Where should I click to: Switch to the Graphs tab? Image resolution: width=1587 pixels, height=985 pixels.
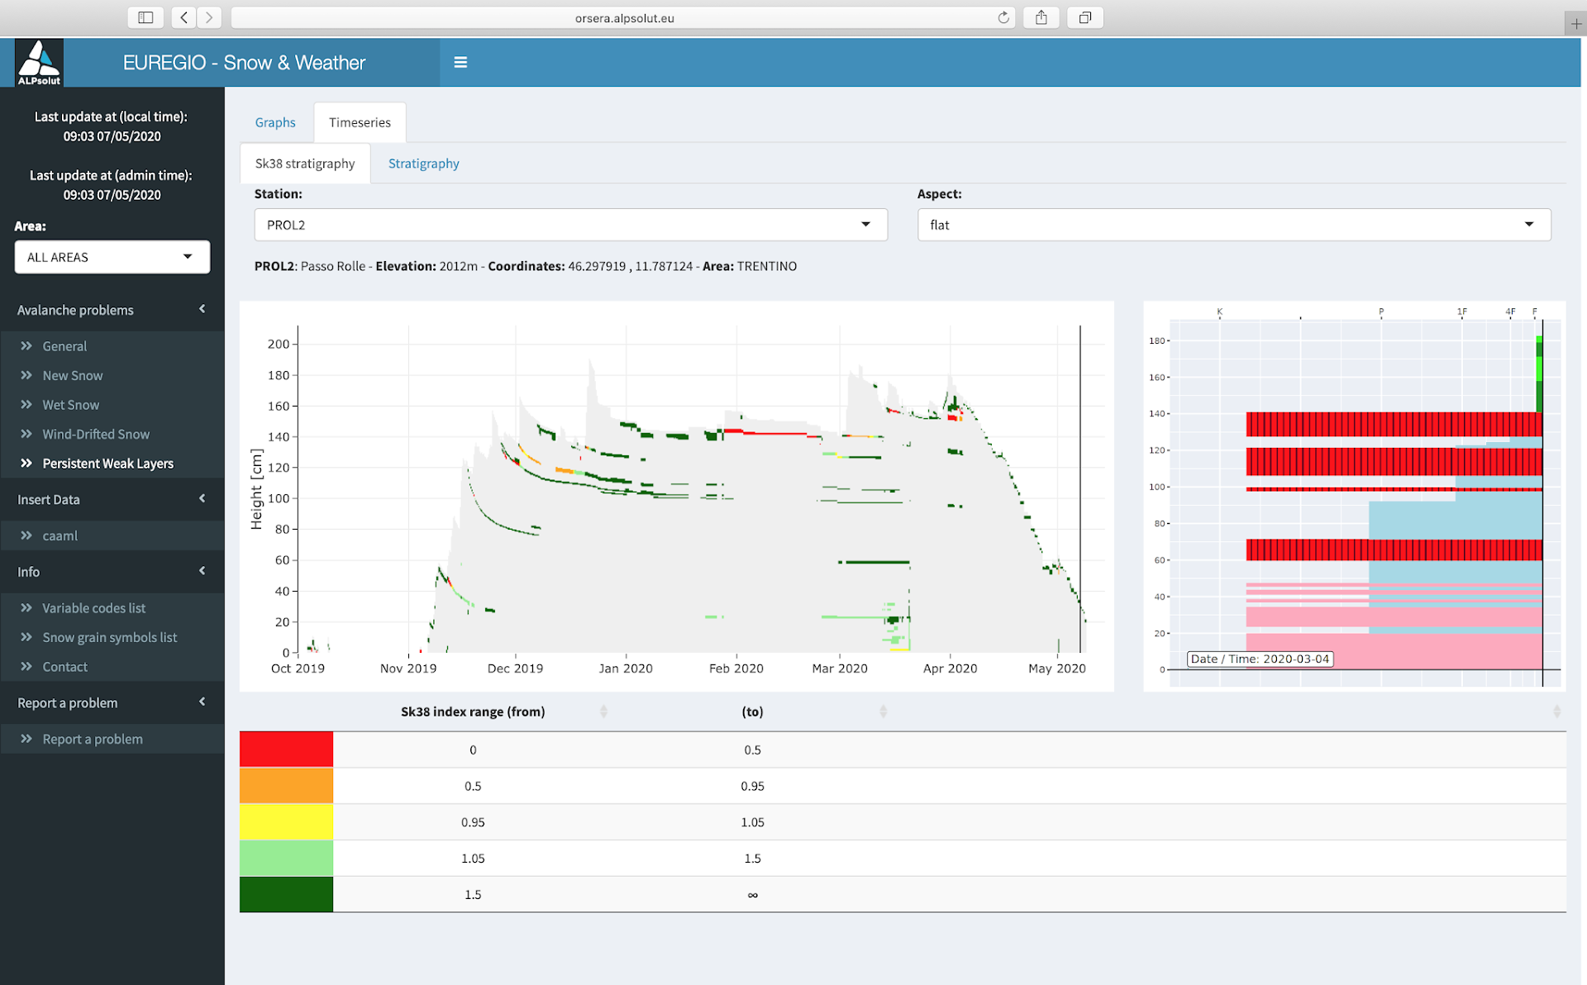pyautogui.click(x=275, y=122)
